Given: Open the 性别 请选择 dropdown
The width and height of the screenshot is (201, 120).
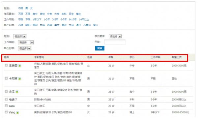Looking at the screenshot, I should (x=20, y=36).
